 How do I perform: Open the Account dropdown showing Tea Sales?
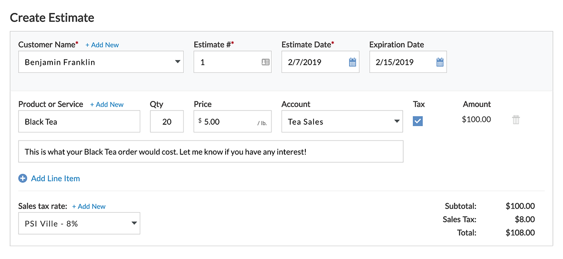pos(396,121)
